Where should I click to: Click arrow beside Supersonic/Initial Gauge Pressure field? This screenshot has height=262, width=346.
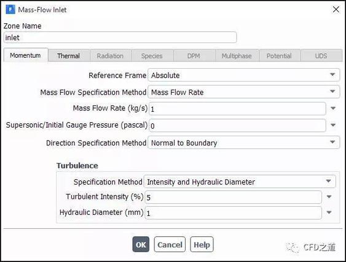333,125
